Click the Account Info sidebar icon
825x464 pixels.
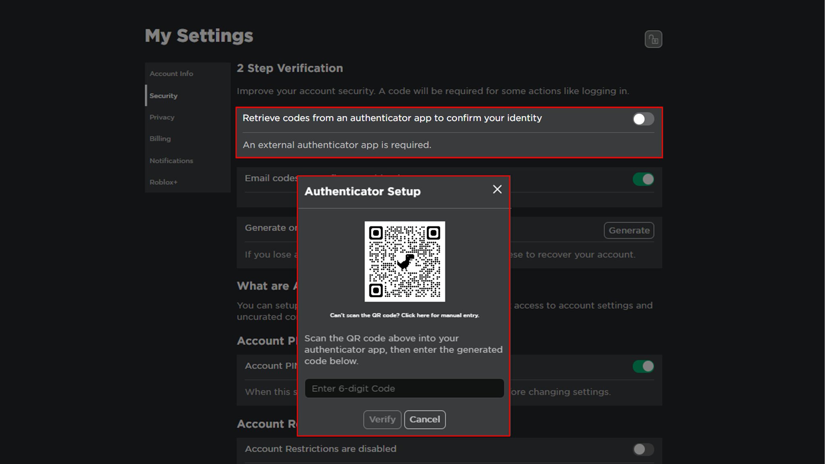coord(171,73)
